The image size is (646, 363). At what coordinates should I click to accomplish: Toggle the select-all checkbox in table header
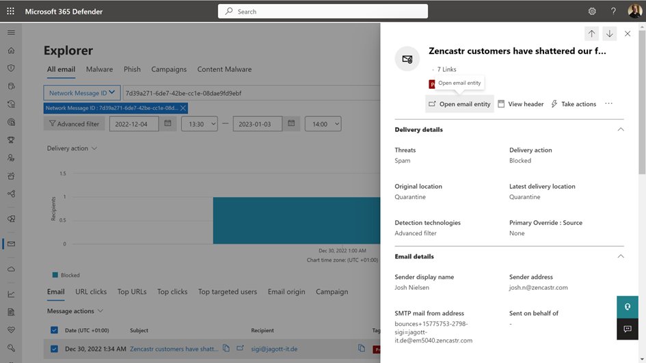point(54,330)
